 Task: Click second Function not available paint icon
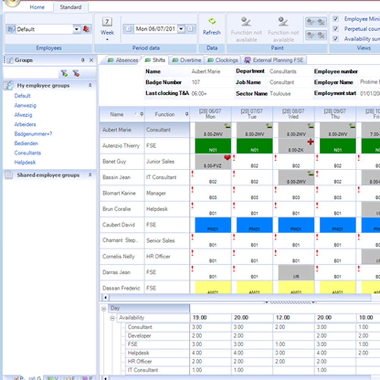coord(283,22)
